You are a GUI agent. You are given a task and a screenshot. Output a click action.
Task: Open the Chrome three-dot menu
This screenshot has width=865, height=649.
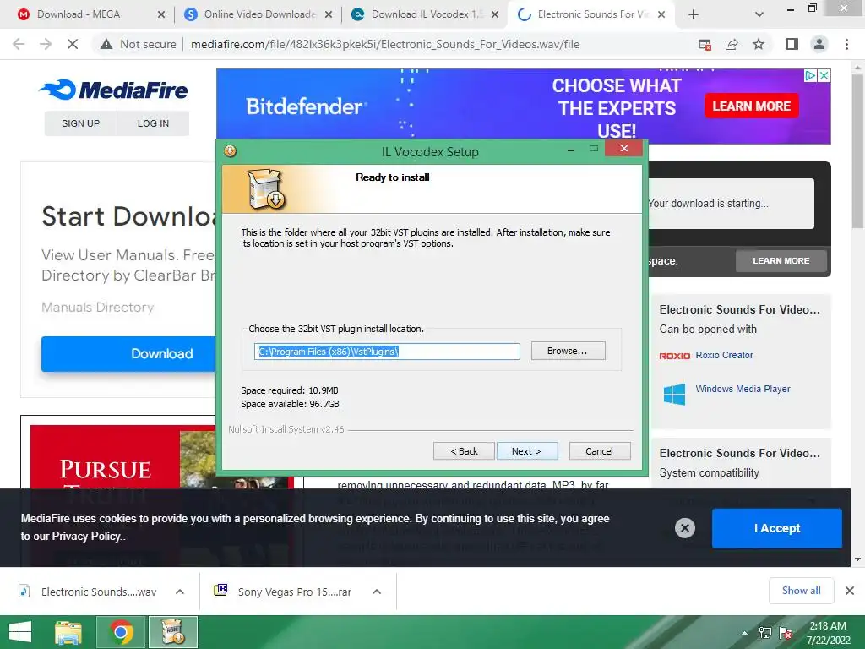tap(846, 44)
